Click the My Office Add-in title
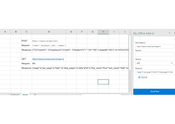 (x=144, y=33)
